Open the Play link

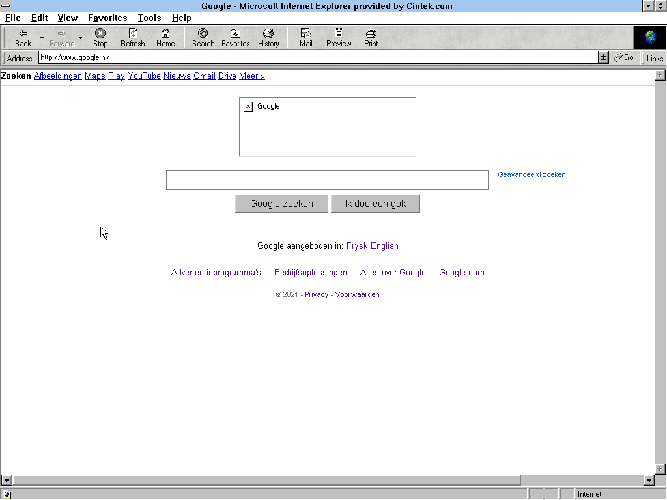(116, 76)
